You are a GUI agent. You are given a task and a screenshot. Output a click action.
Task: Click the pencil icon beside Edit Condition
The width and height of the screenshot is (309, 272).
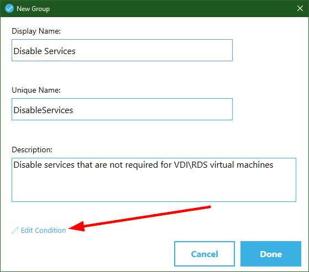[x=15, y=230]
